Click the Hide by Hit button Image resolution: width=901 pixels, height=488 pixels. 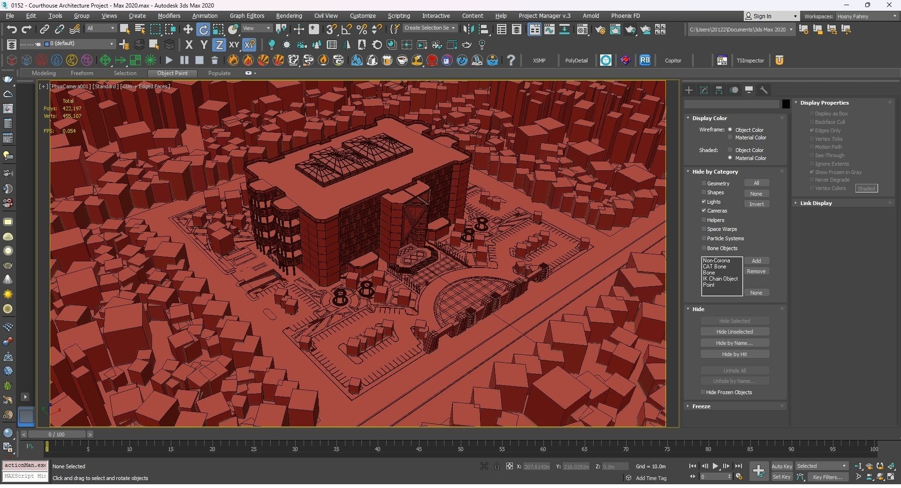pos(734,354)
